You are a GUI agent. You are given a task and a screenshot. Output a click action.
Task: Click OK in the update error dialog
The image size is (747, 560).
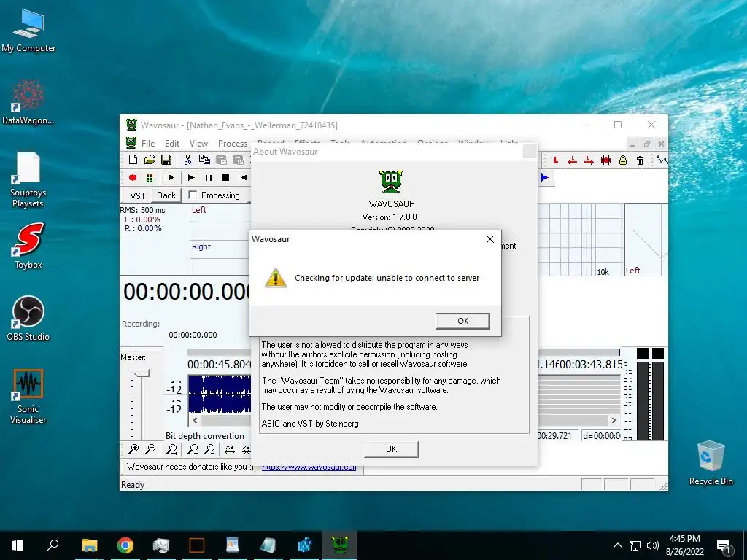pyautogui.click(x=462, y=321)
